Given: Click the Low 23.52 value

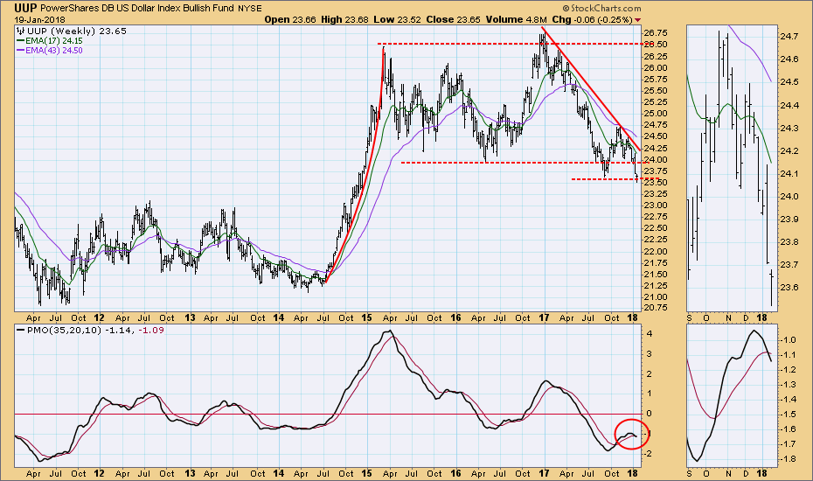Looking at the screenshot, I should point(398,19).
